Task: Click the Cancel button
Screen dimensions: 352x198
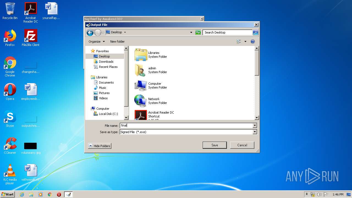Action: pyautogui.click(x=242, y=145)
